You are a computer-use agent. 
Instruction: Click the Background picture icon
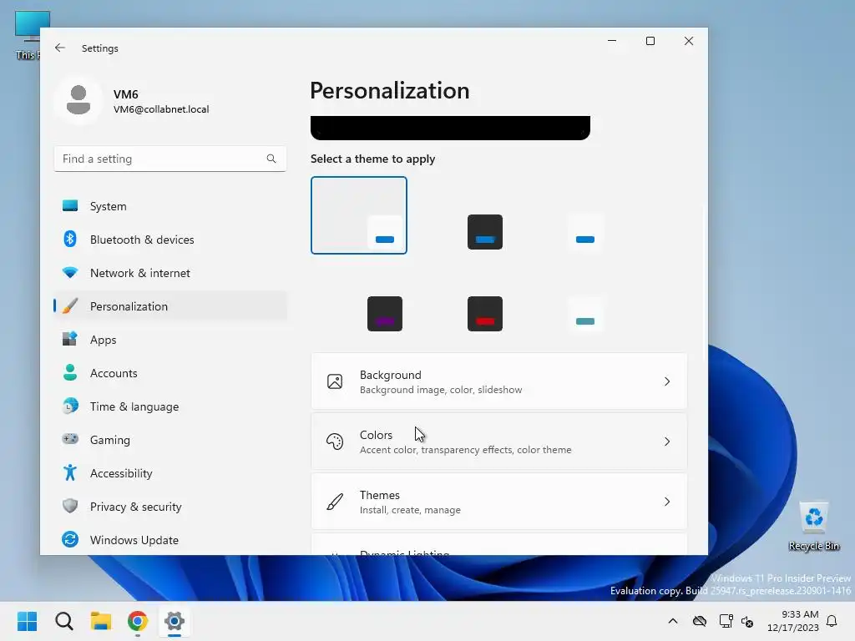(x=335, y=381)
